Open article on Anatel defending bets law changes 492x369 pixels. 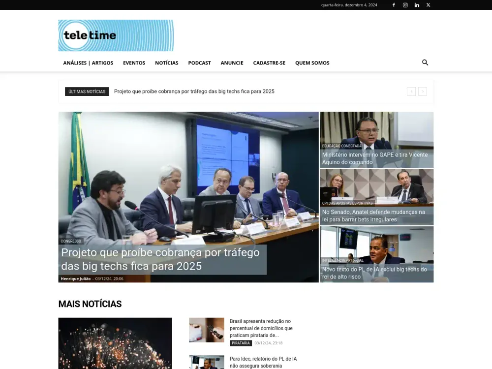pos(374,215)
